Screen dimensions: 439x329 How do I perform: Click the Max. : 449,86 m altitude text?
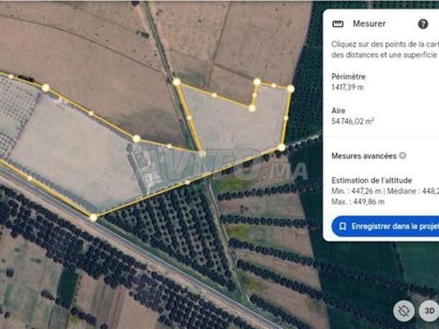(x=358, y=202)
